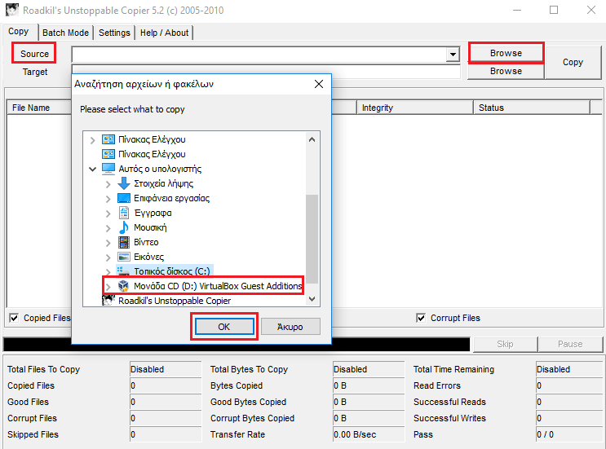Image resolution: width=606 pixels, height=449 pixels.
Task: Expand the Εικόνες folder
Action: pyautogui.click(x=108, y=258)
